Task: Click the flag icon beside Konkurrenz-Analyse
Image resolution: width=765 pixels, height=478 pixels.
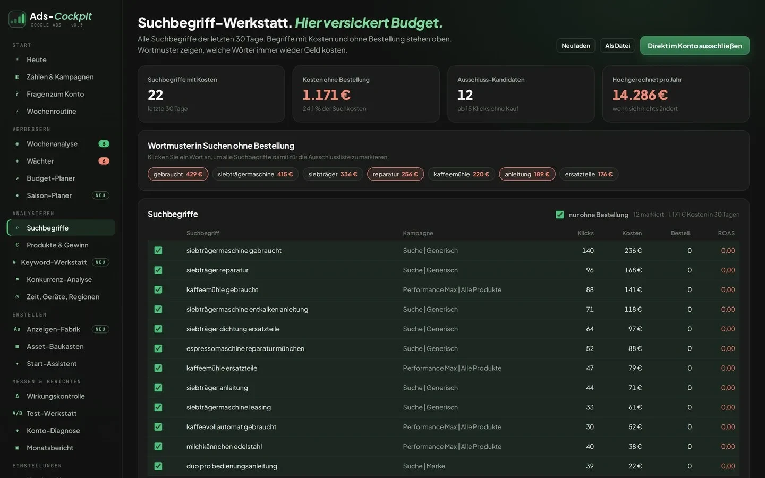Action: 17,279
